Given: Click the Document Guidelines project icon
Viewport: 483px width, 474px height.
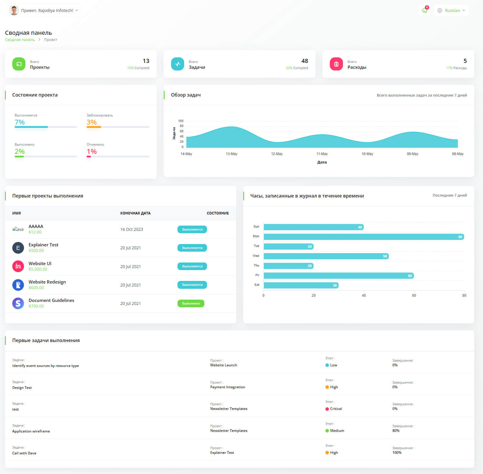Looking at the screenshot, I should (x=18, y=303).
